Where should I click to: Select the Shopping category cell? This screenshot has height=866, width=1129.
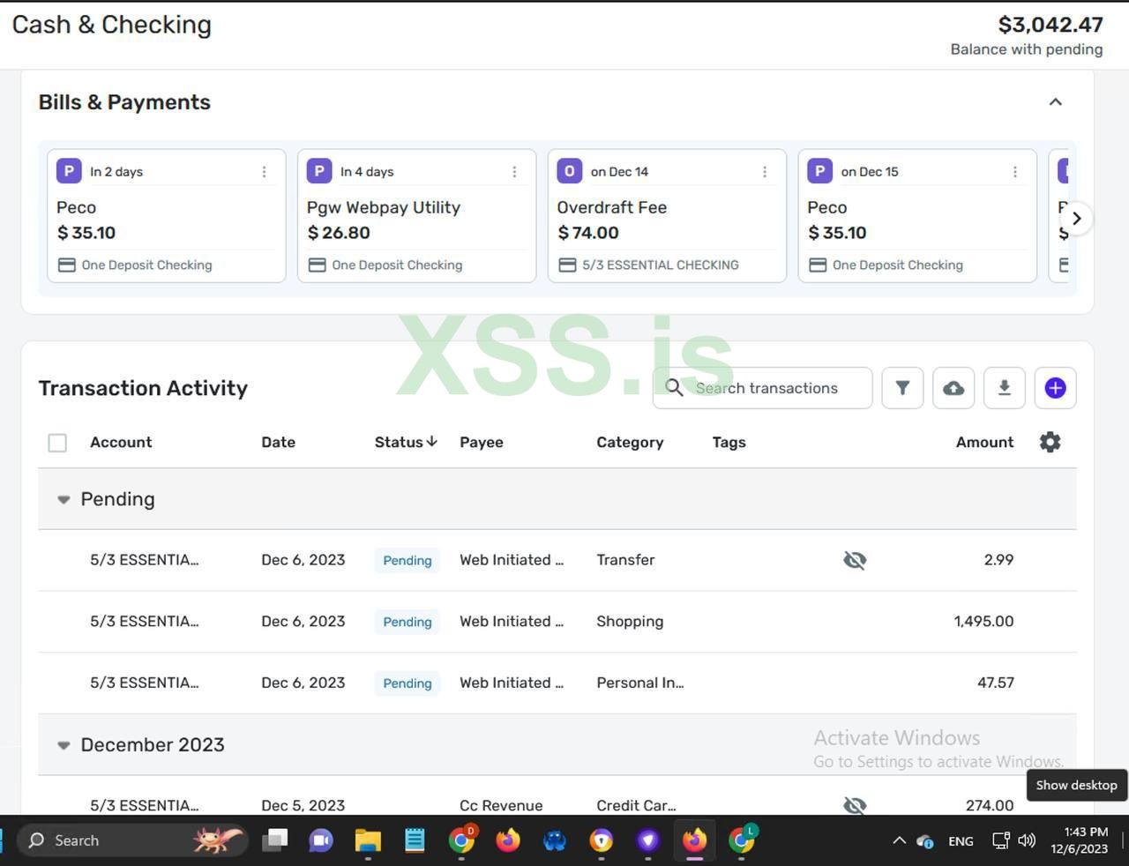pos(630,622)
